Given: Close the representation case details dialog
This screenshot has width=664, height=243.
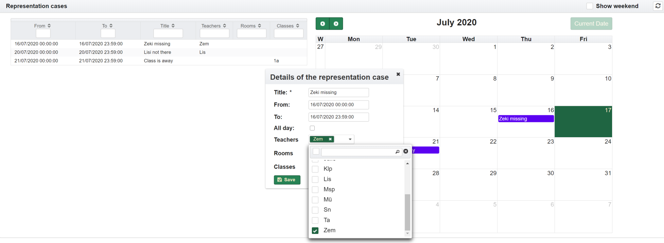Looking at the screenshot, I should pyautogui.click(x=398, y=74).
